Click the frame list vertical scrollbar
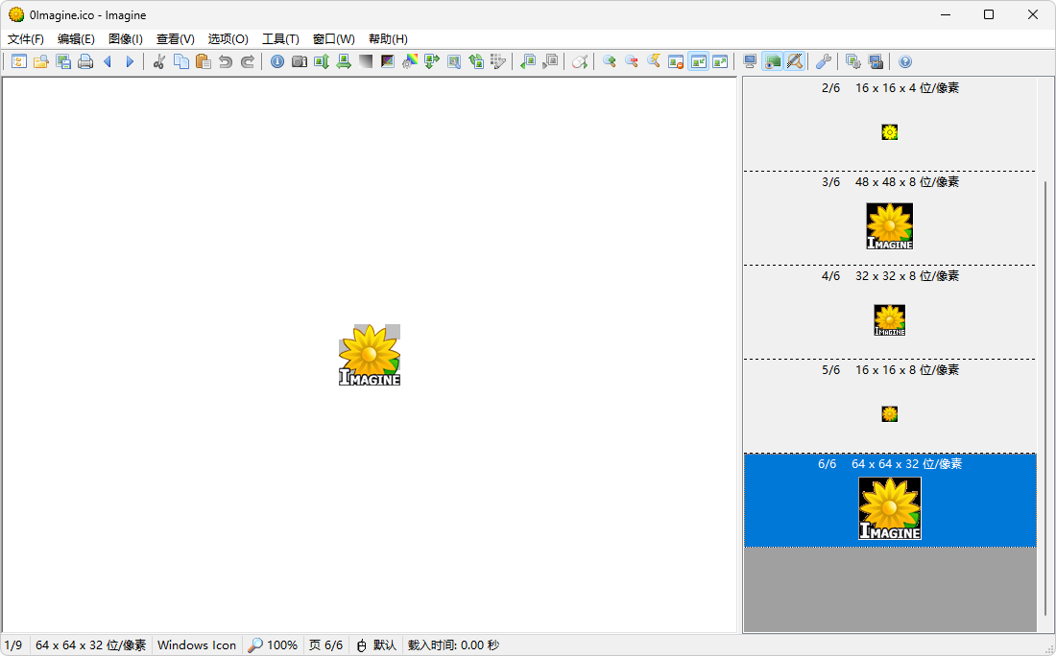This screenshot has width=1056, height=656. [1046, 384]
